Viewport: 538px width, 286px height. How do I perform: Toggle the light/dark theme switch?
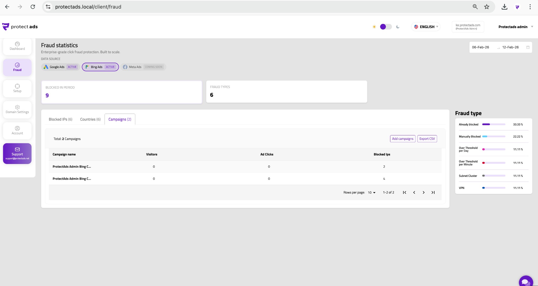[386, 27]
